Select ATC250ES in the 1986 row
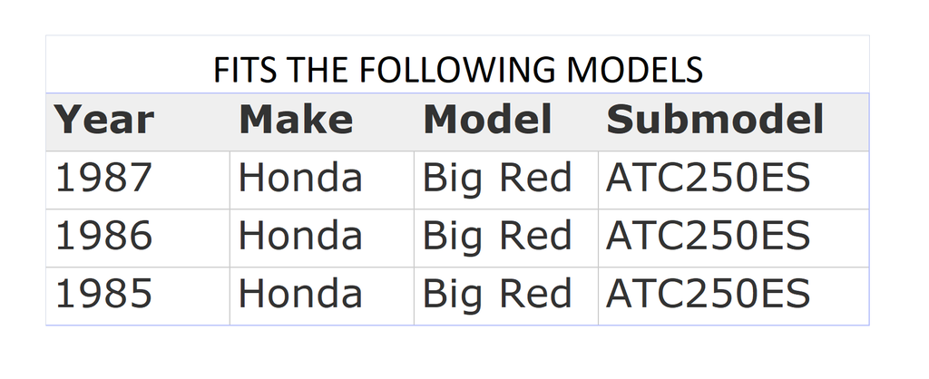This screenshot has height=379, width=929. (708, 236)
